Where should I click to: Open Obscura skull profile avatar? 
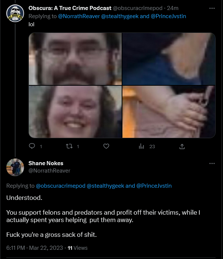pyautogui.click(x=15, y=13)
